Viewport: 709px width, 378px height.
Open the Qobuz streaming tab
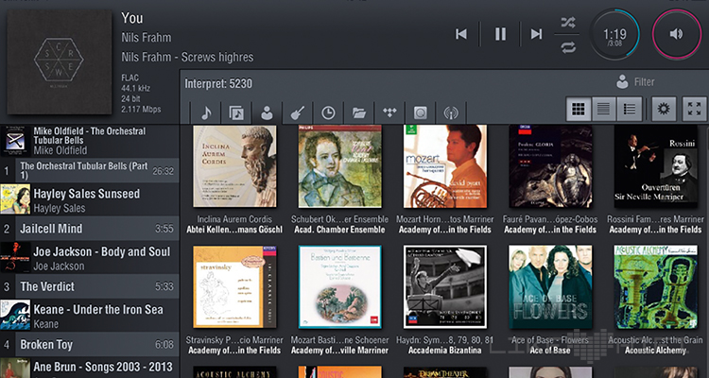pyautogui.click(x=421, y=112)
